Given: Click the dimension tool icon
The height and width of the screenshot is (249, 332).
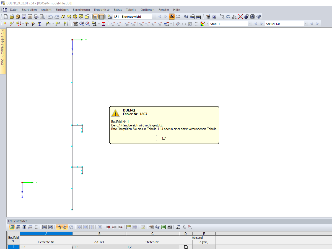Looking at the screenshot, I should pos(48,24).
